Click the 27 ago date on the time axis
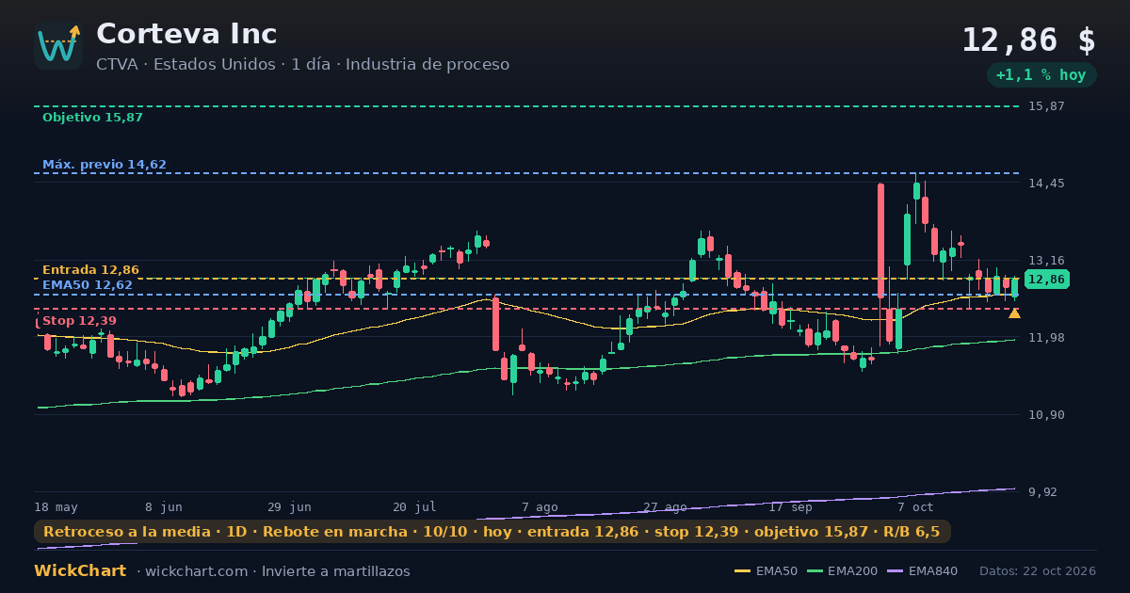The width and height of the screenshot is (1130, 593). click(x=665, y=506)
